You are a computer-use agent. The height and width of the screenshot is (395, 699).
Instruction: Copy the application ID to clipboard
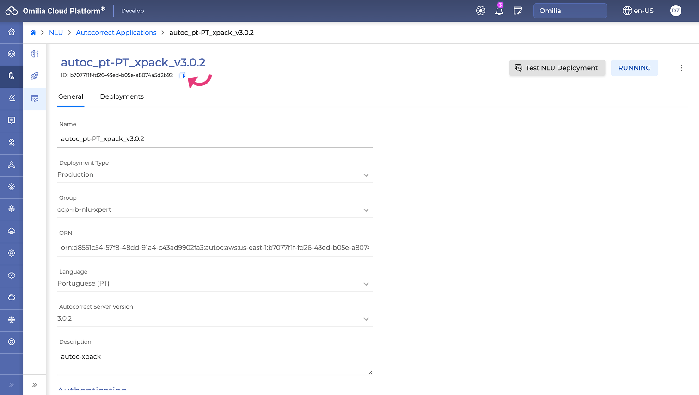tap(182, 75)
